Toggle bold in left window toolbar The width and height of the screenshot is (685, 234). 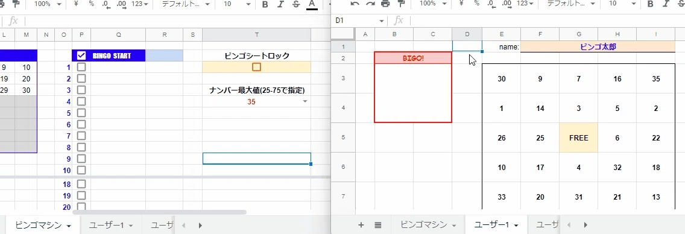(265, 4)
